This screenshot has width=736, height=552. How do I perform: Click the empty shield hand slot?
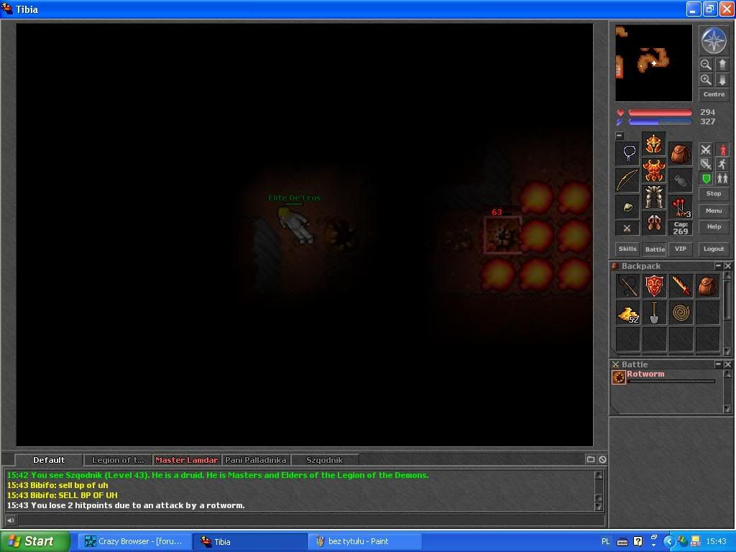[680, 180]
